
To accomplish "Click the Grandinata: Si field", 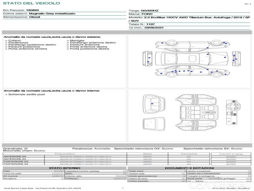I will [15, 148].
